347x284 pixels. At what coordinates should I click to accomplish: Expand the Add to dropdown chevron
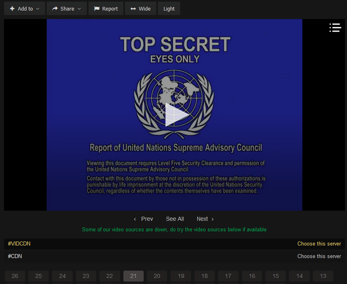coord(38,9)
